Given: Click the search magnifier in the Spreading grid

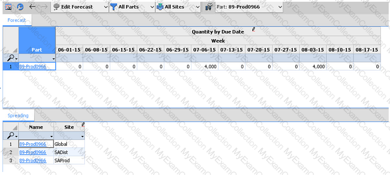Looking at the screenshot, I should [11, 135].
